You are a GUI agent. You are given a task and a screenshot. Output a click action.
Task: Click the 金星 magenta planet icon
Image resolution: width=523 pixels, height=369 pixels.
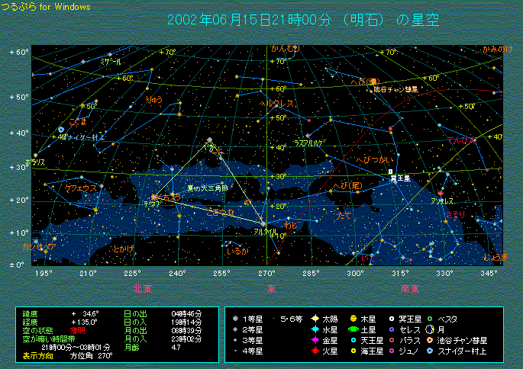(315, 340)
